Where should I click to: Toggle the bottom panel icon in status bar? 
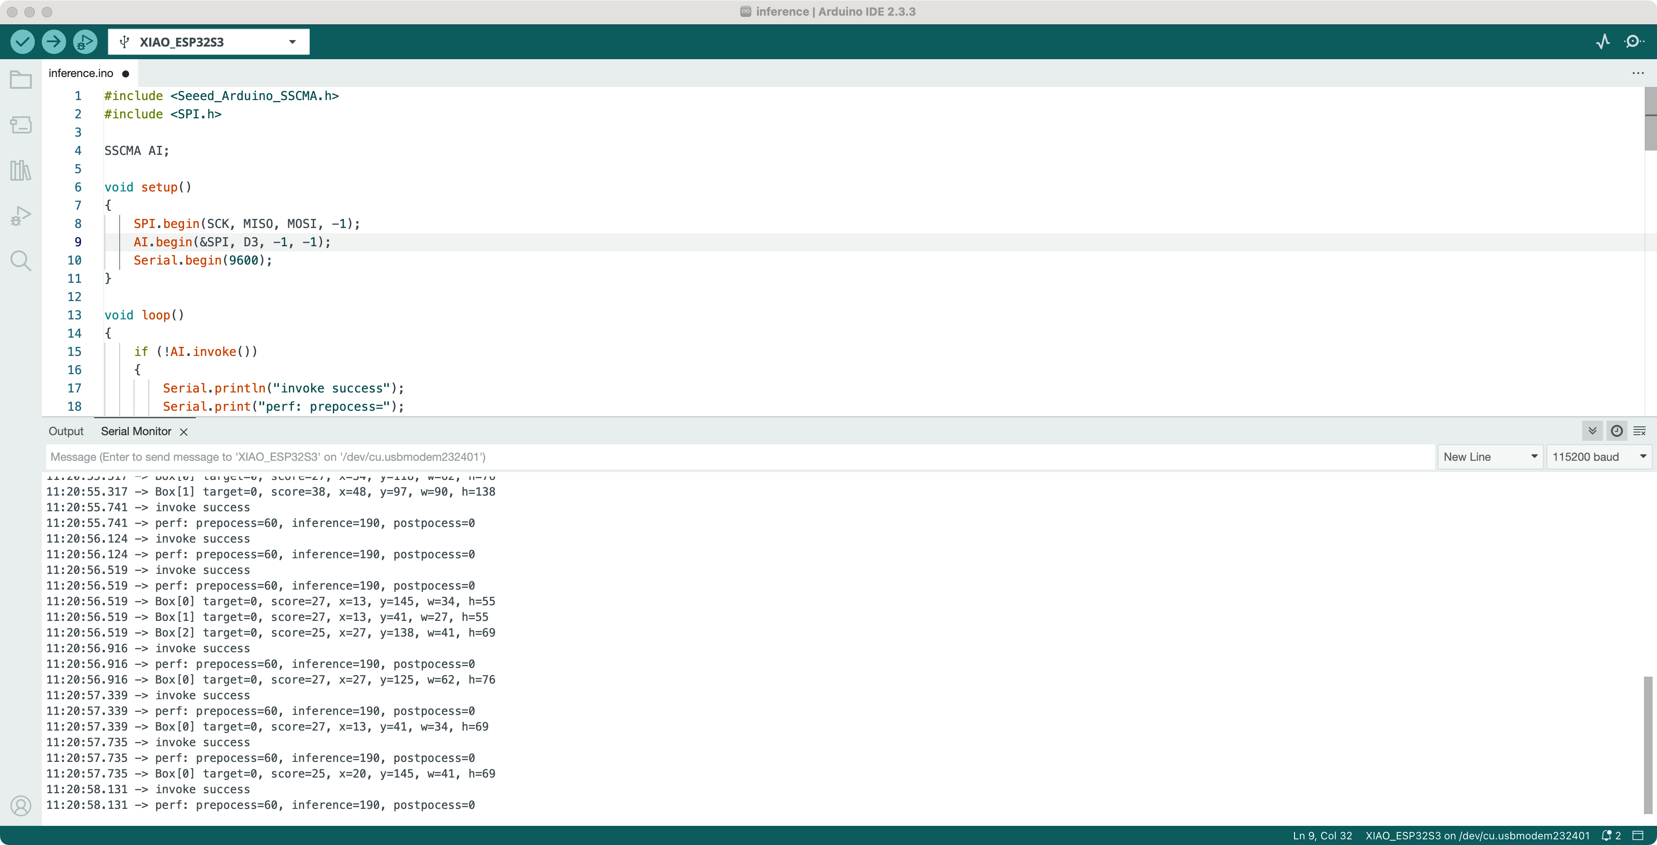(1638, 836)
